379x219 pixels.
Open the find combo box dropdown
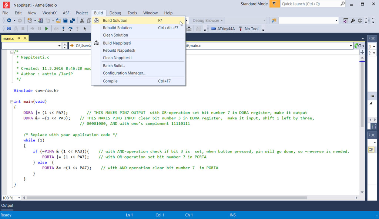(336, 21)
